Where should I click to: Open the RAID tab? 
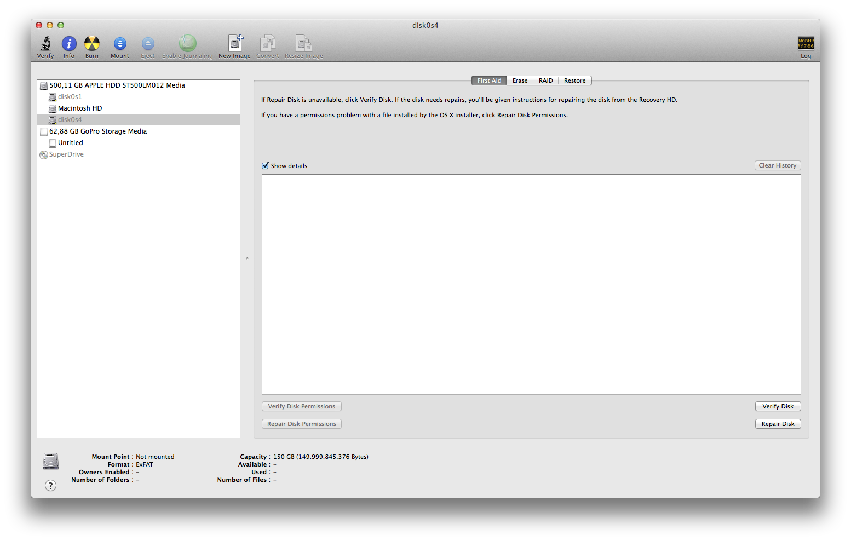tap(545, 80)
